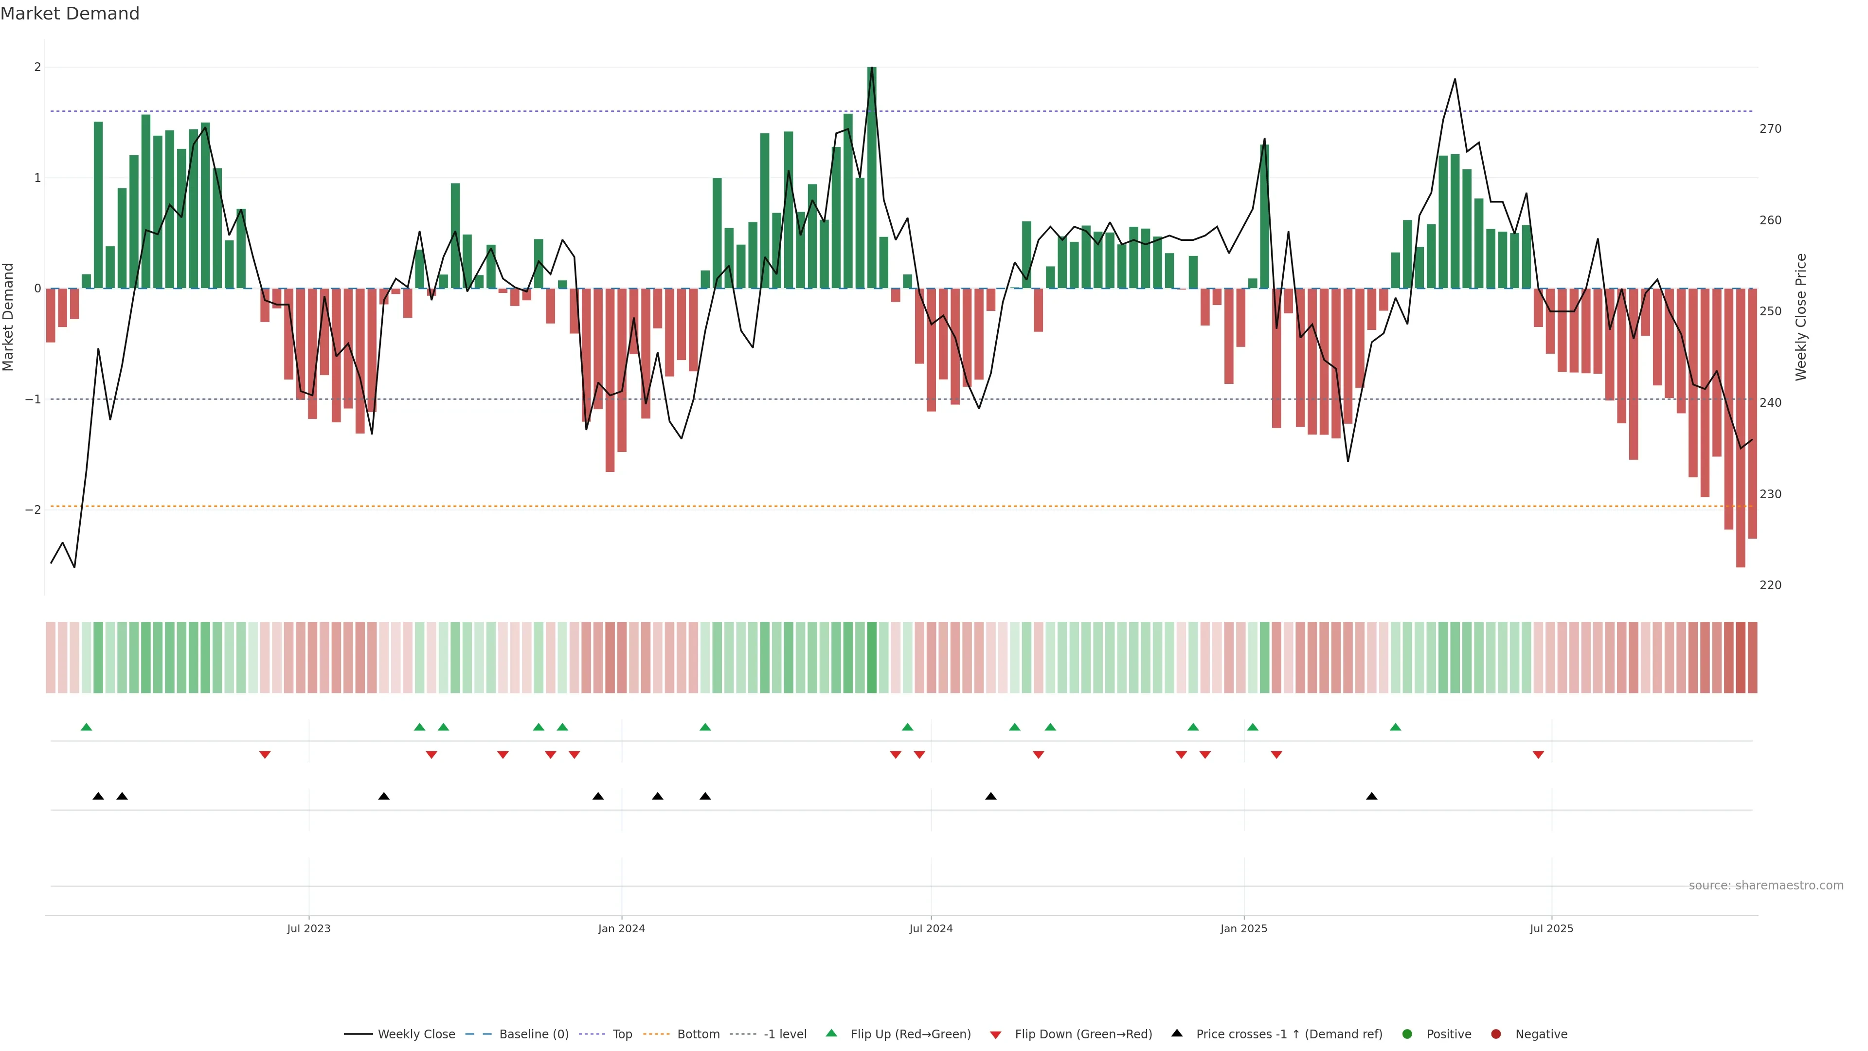
Task: Click the red Flip Down legend triangle
Action: point(996,1034)
